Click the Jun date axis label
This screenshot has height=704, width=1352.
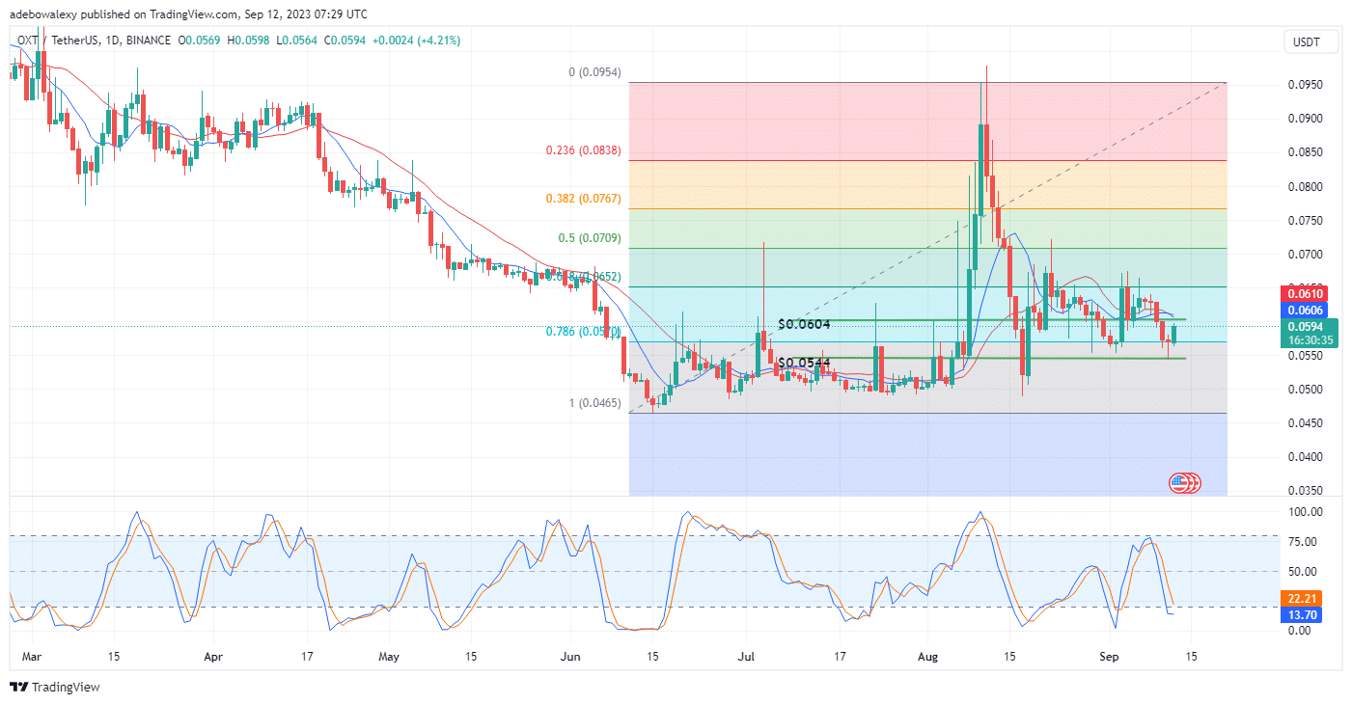[571, 656]
